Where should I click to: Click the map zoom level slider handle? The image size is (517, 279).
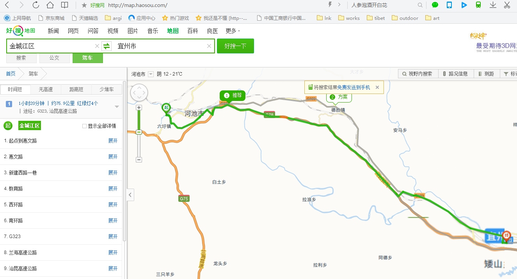(x=139, y=132)
